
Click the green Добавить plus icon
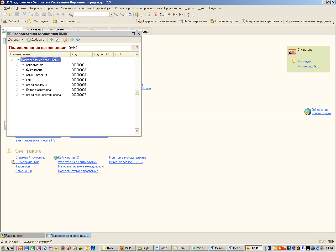(x=29, y=40)
